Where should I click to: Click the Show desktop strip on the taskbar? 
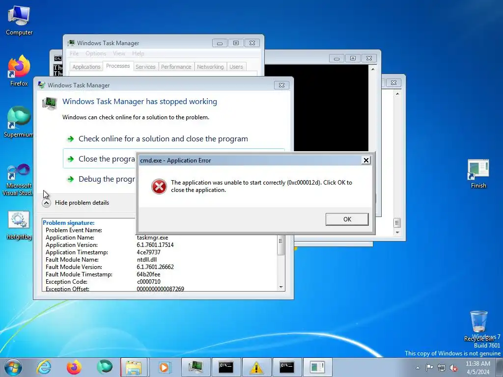pos(501,367)
